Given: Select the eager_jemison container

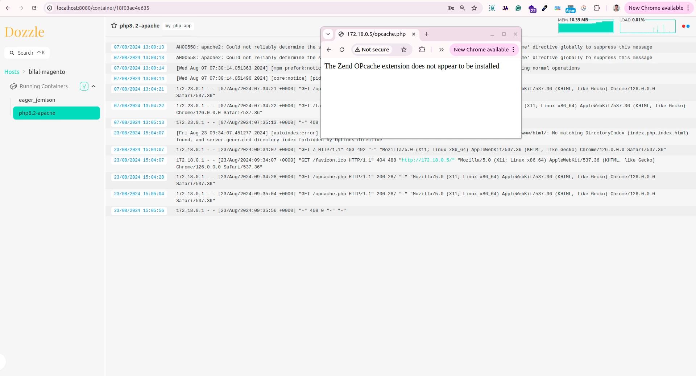Looking at the screenshot, I should tap(37, 100).
